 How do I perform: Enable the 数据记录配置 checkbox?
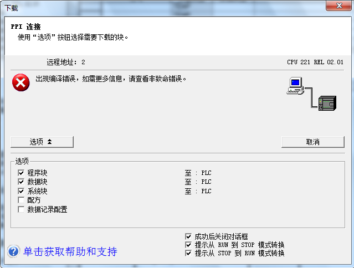22,209
